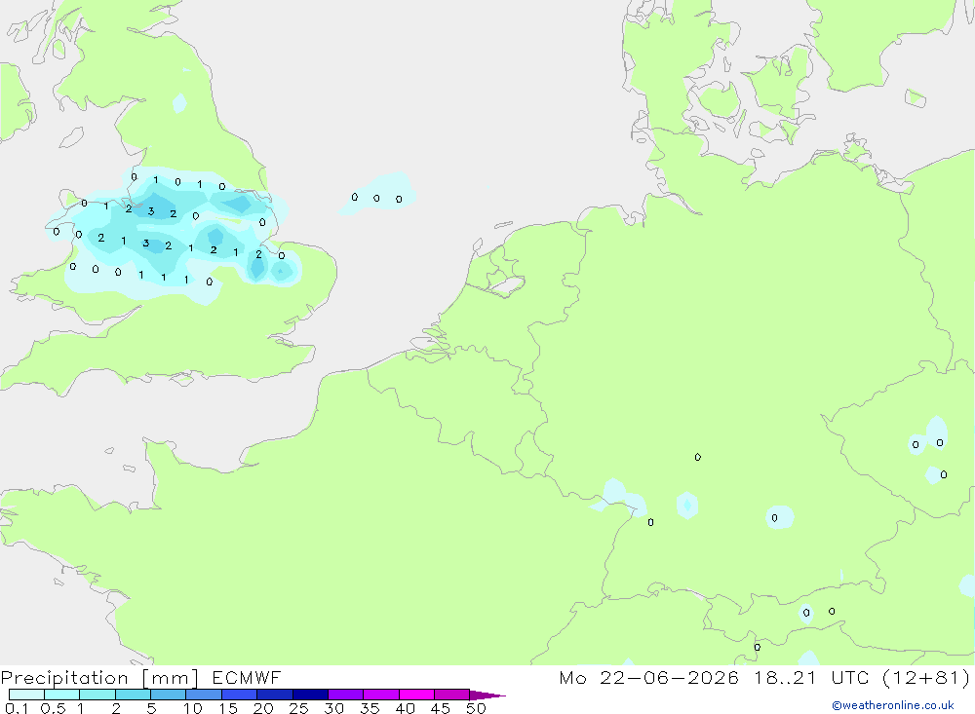Click the 45–50 mm dark magenta legend swatch
Image resolution: width=975 pixels, height=714 pixels.
[451, 695]
